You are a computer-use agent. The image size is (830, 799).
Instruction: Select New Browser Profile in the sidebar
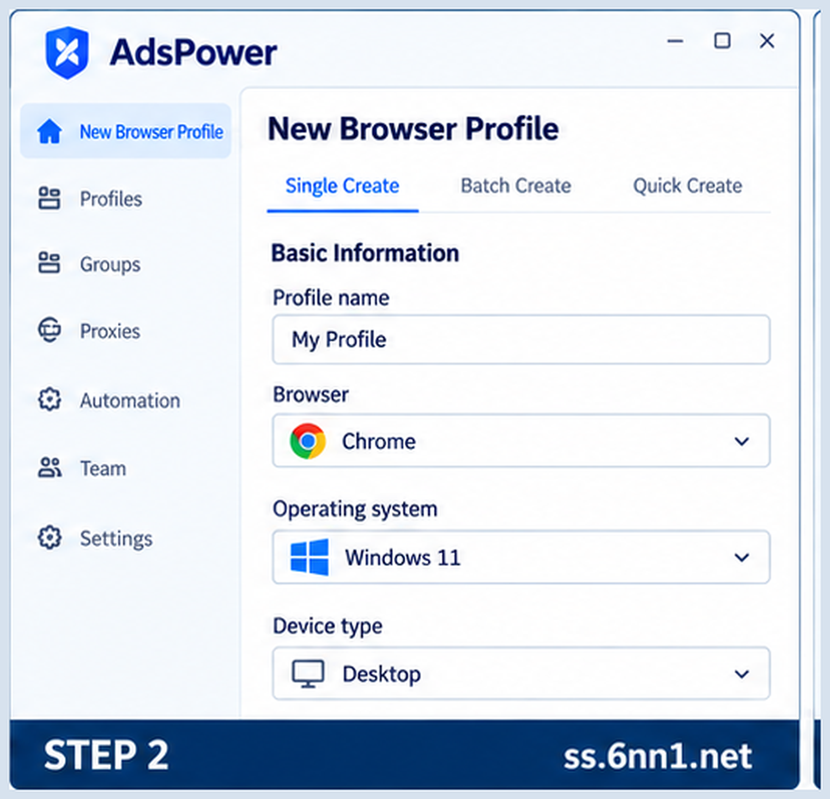[x=126, y=131]
